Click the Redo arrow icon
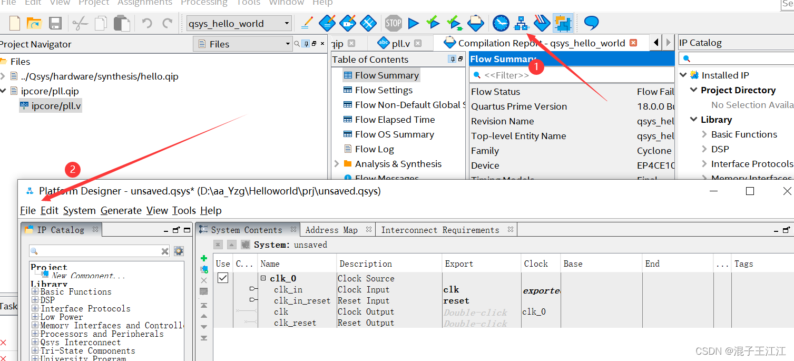The height and width of the screenshot is (361, 794). [x=168, y=23]
